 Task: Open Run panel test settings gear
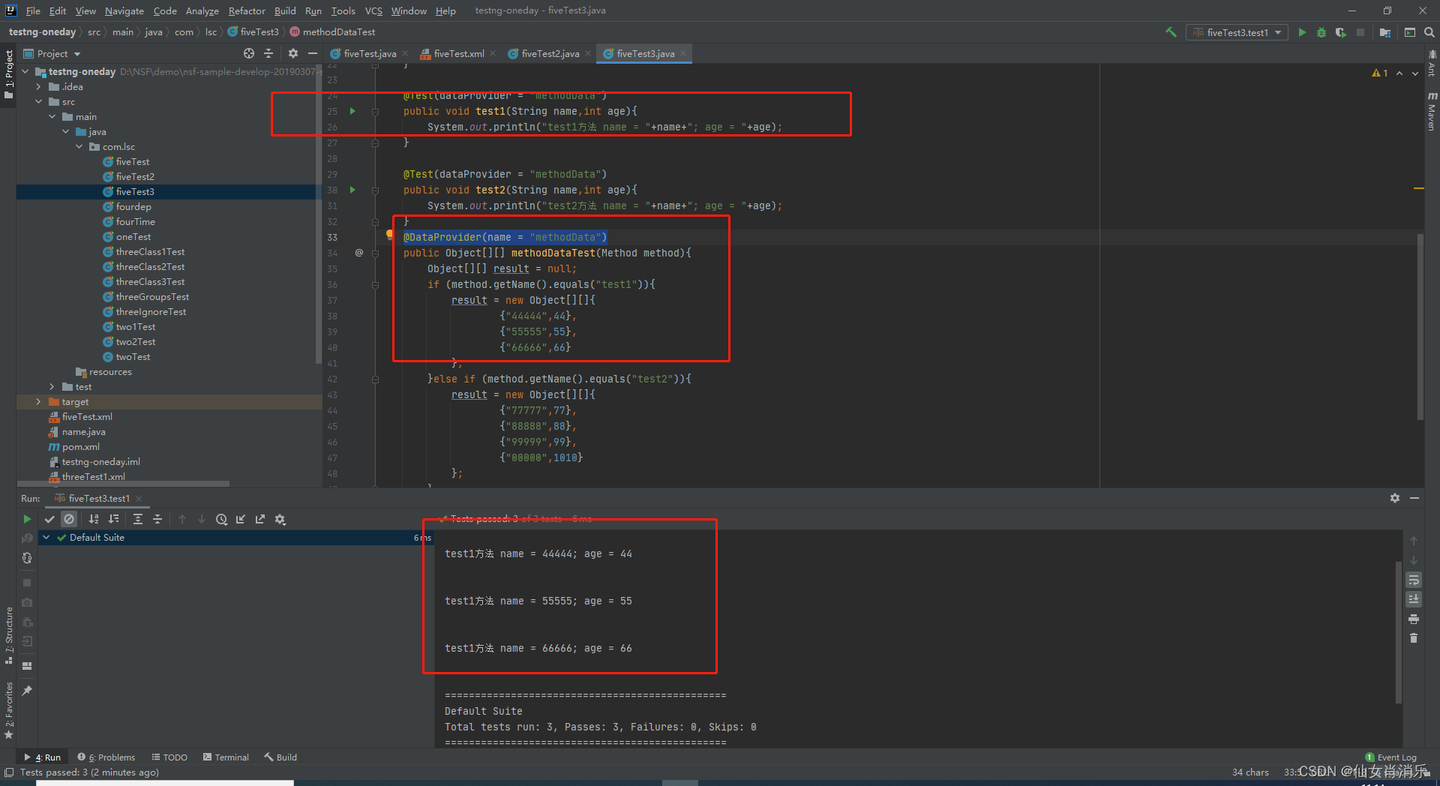click(280, 519)
